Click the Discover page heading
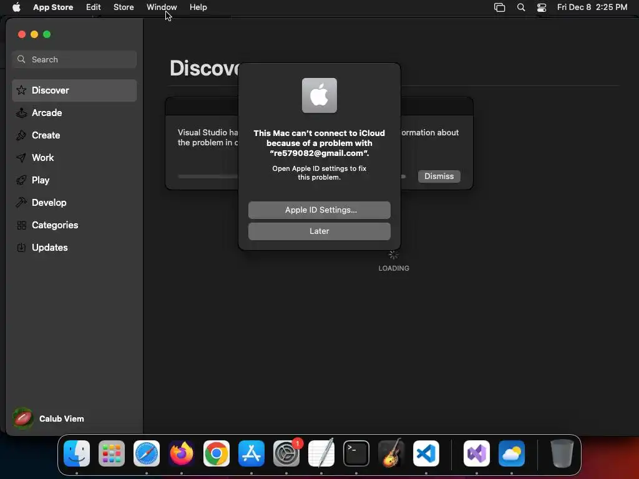The width and height of the screenshot is (639, 479). coord(204,68)
